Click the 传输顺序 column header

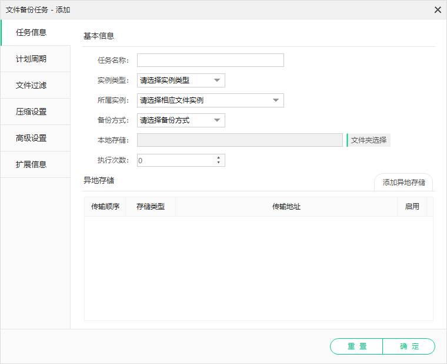point(105,207)
